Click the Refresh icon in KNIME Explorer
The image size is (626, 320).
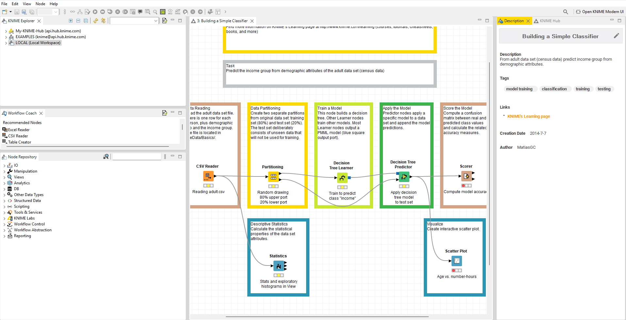click(95, 21)
